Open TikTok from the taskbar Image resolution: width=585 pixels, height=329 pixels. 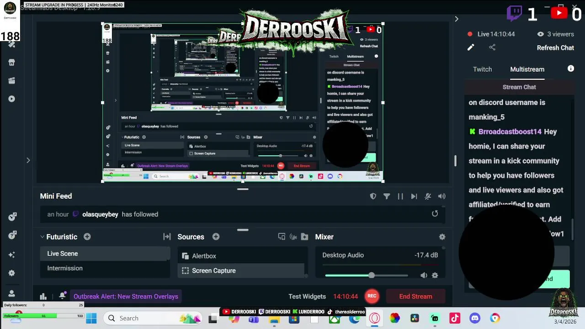[455, 318]
